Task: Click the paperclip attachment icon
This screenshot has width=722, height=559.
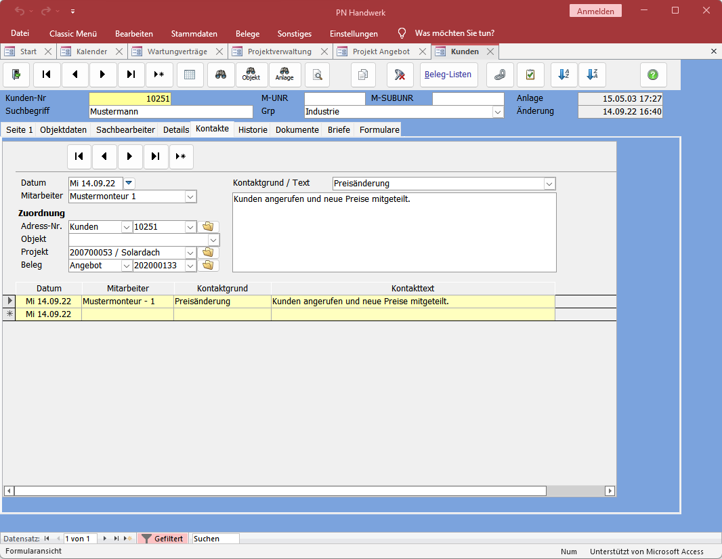Action: [500, 75]
